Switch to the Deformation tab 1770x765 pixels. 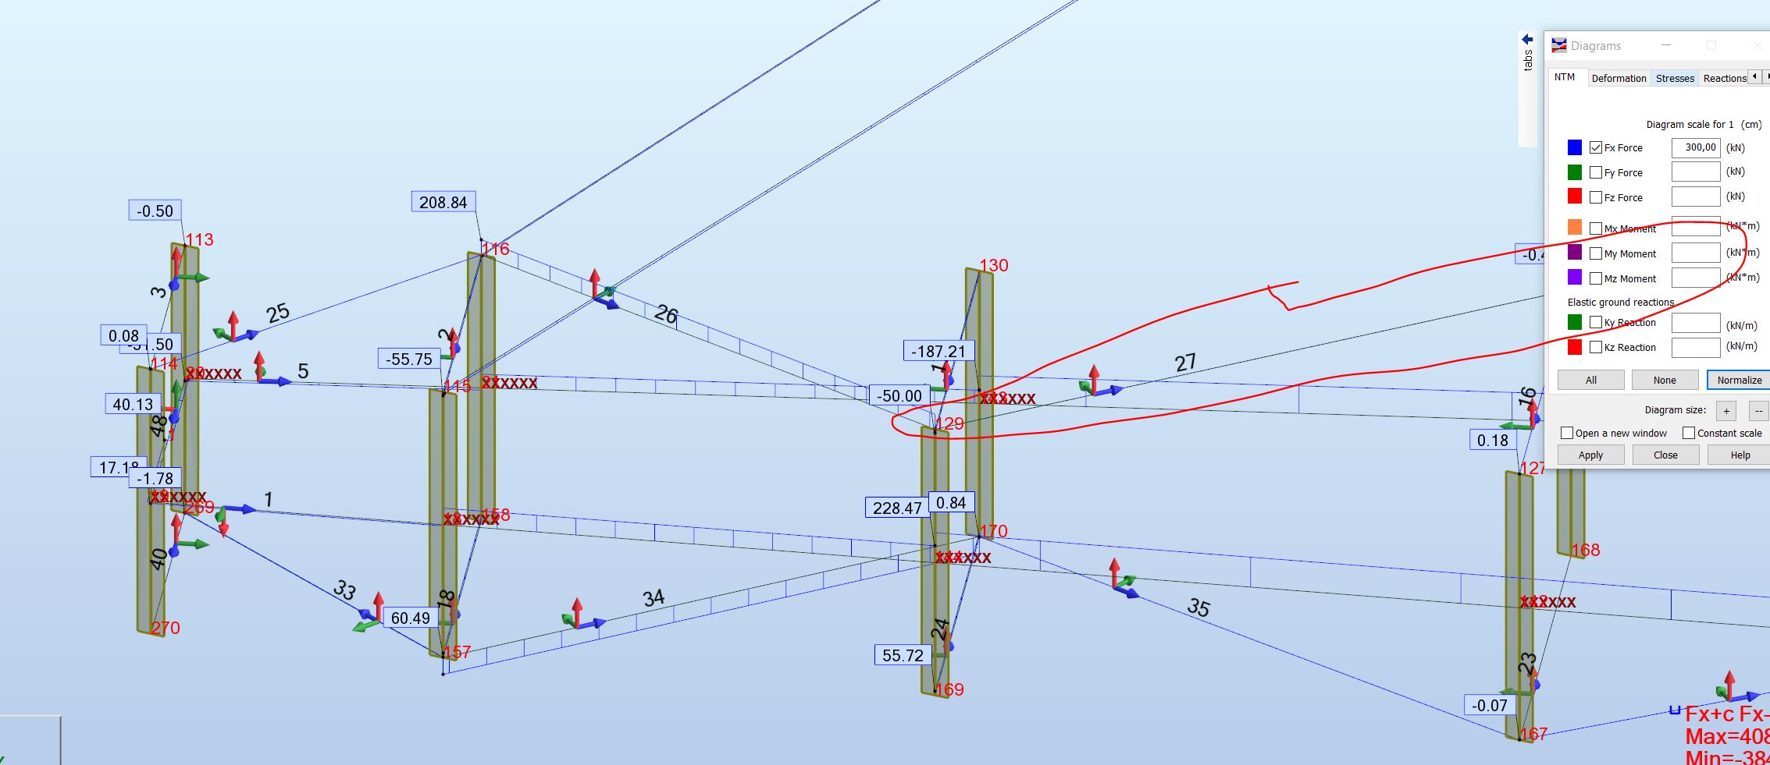[1619, 78]
